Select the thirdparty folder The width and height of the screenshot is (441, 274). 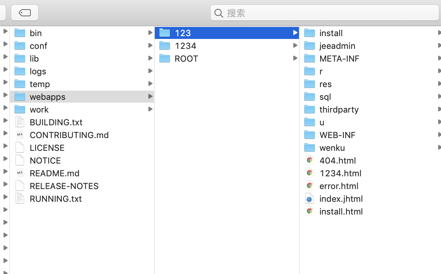339,109
